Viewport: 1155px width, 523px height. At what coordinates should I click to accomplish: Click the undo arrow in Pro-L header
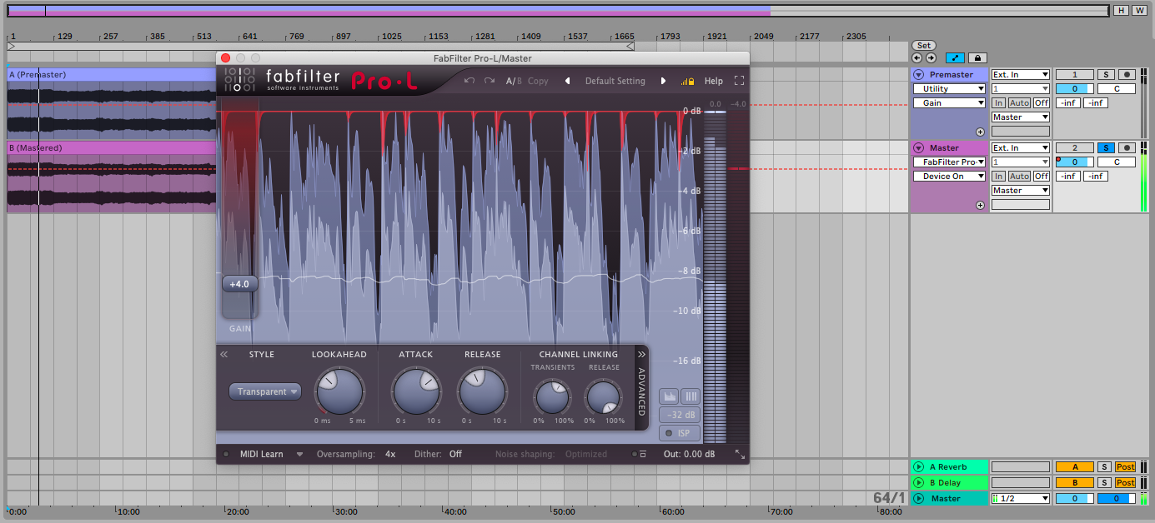click(x=470, y=81)
